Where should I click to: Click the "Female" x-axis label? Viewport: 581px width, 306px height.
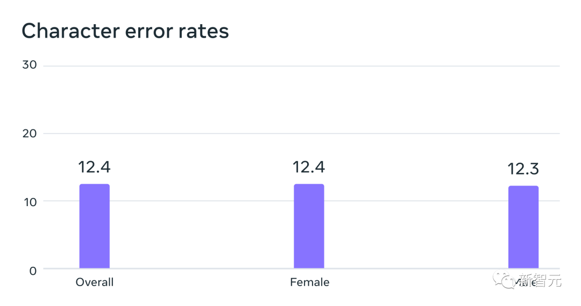(309, 282)
